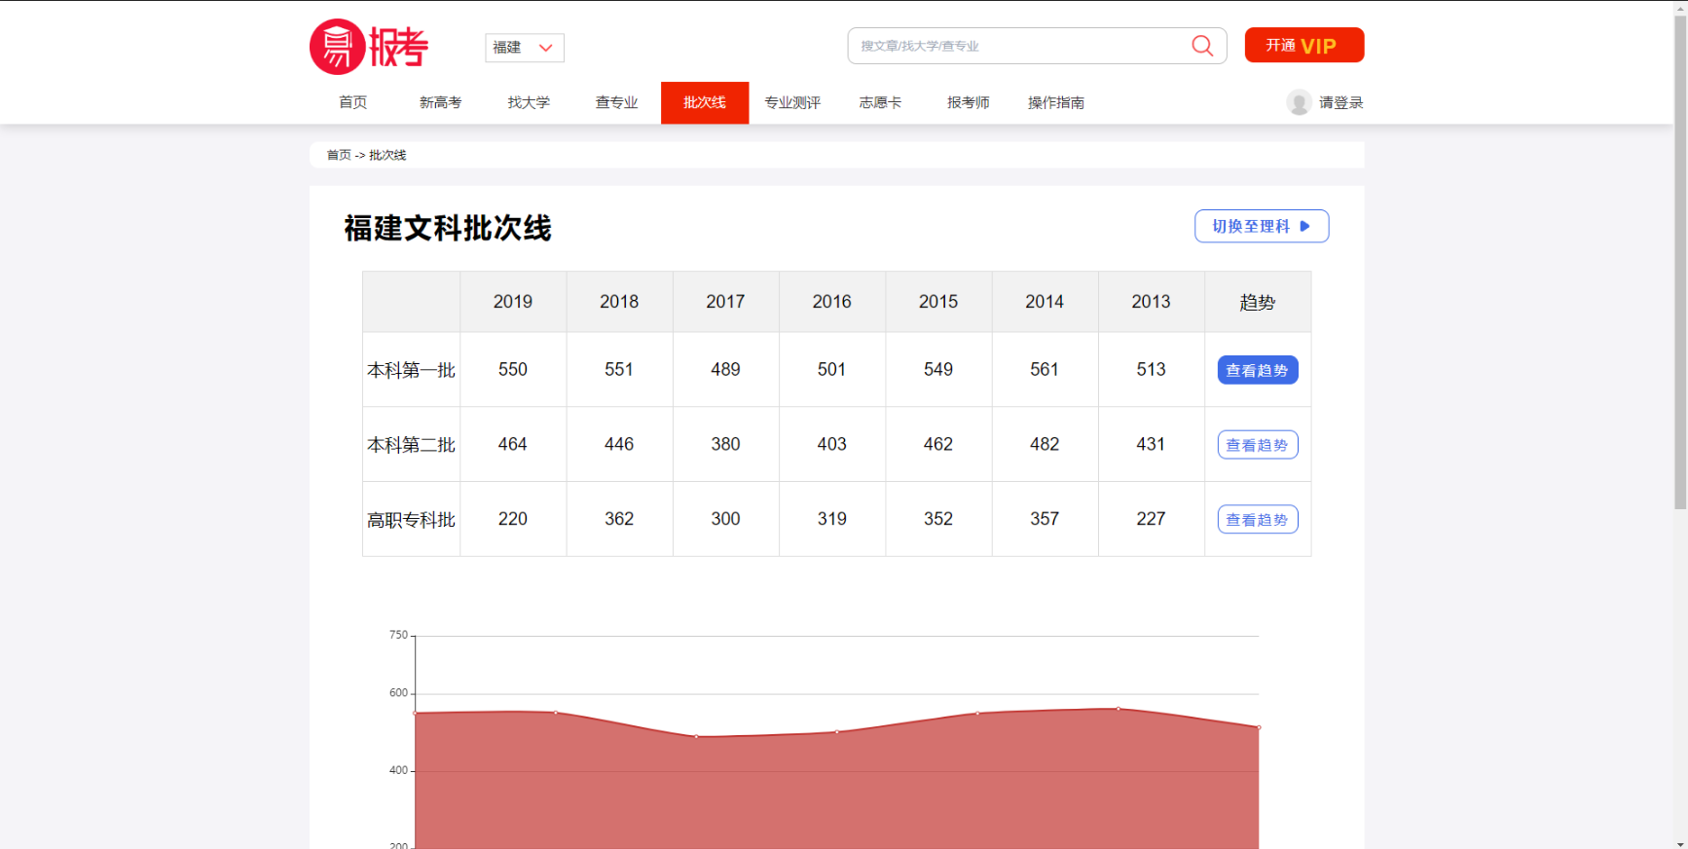Go to the 首页 nav tab

pyautogui.click(x=352, y=102)
